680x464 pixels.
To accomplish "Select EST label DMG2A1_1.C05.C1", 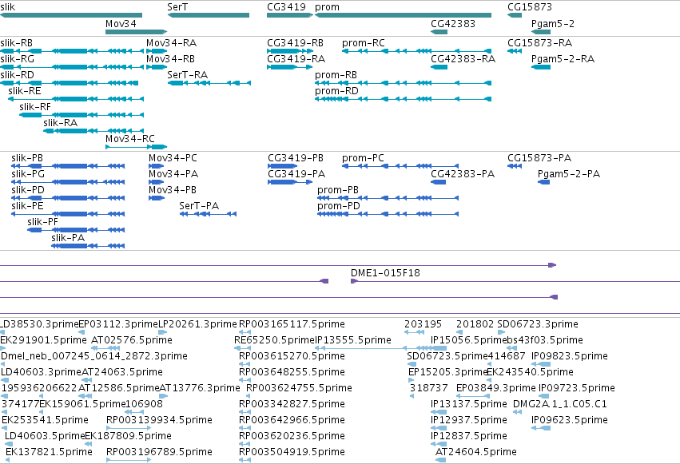I will tap(560, 404).
